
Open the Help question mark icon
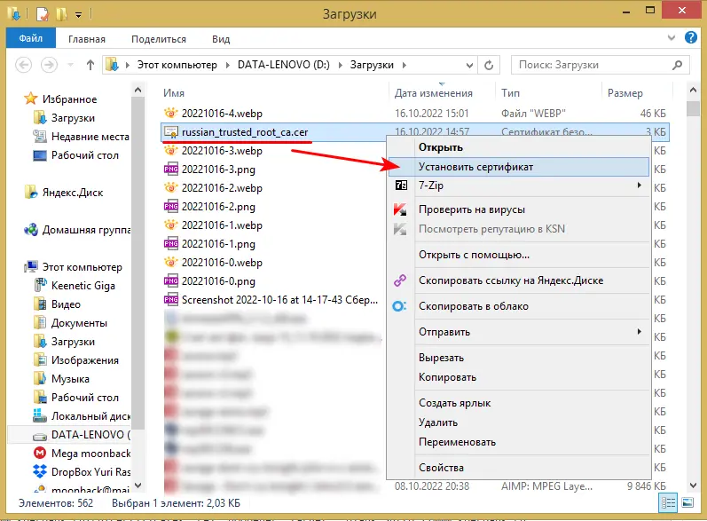tap(691, 37)
